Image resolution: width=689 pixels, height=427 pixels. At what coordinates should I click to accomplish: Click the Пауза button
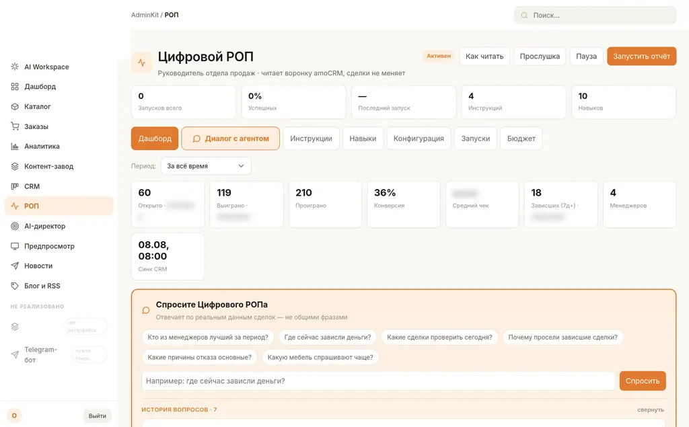pos(586,56)
